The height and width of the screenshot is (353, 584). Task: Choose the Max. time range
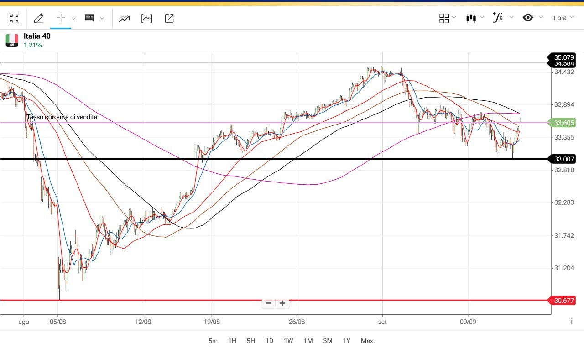(367, 341)
